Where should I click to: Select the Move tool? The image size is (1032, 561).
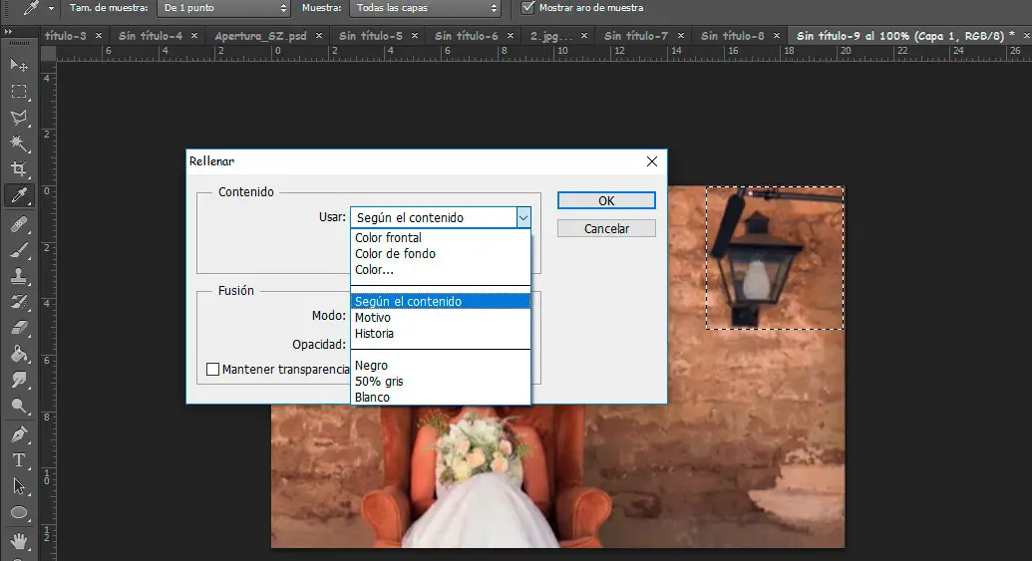pos(18,65)
